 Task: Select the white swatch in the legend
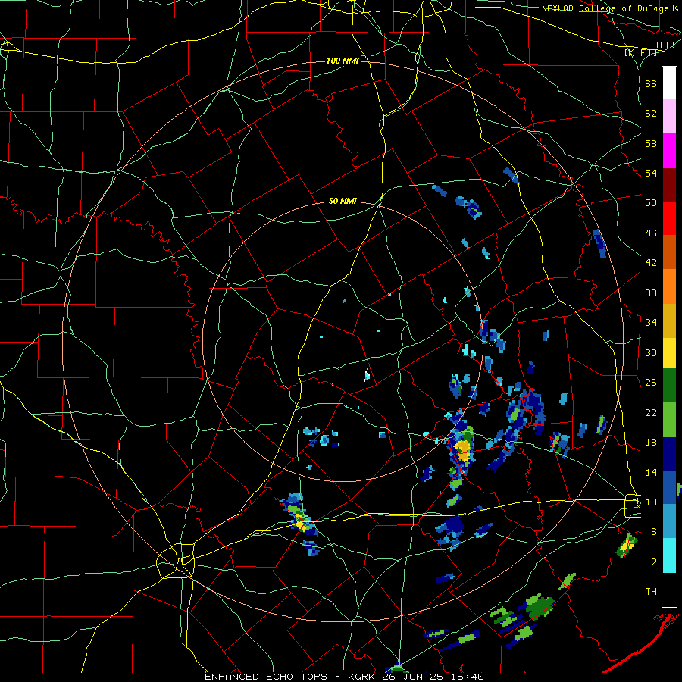[669, 83]
